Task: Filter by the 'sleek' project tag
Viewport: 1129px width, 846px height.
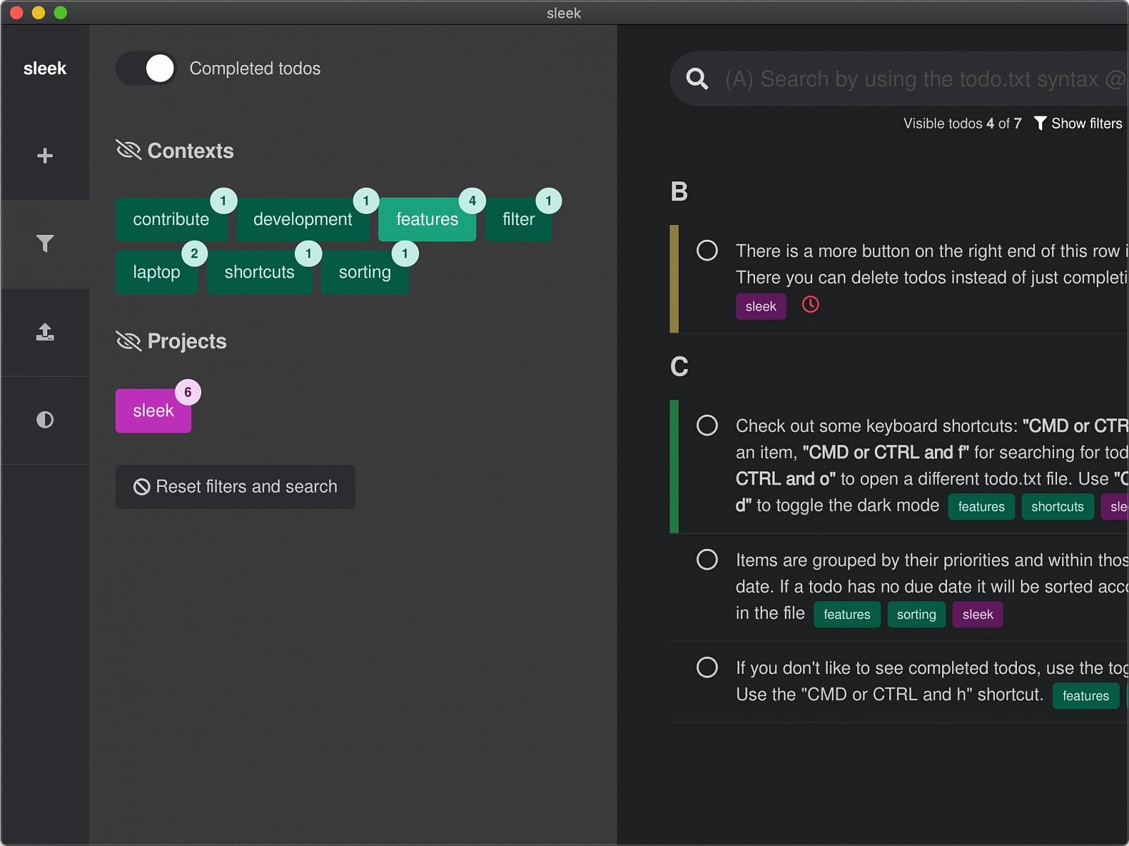Action: tap(153, 411)
